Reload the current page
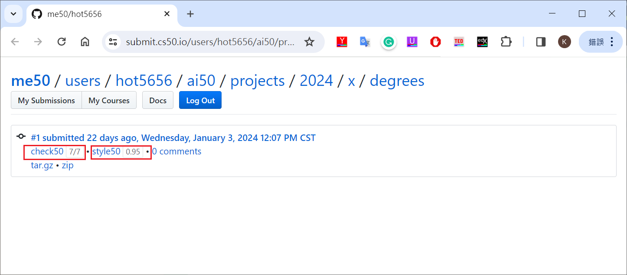Screen dimensions: 627x275 tap(62, 42)
